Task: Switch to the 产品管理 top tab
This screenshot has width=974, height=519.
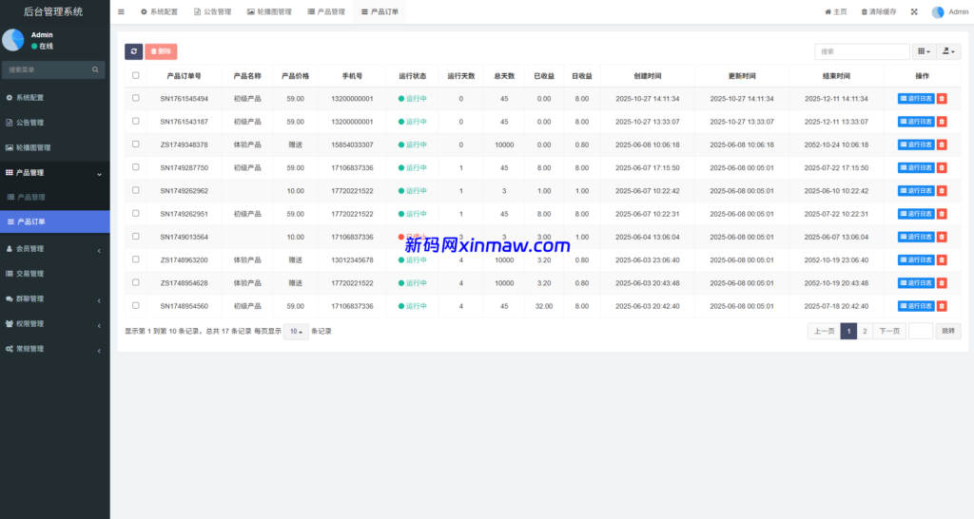Action: pyautogui.click(x=326, y=11)
